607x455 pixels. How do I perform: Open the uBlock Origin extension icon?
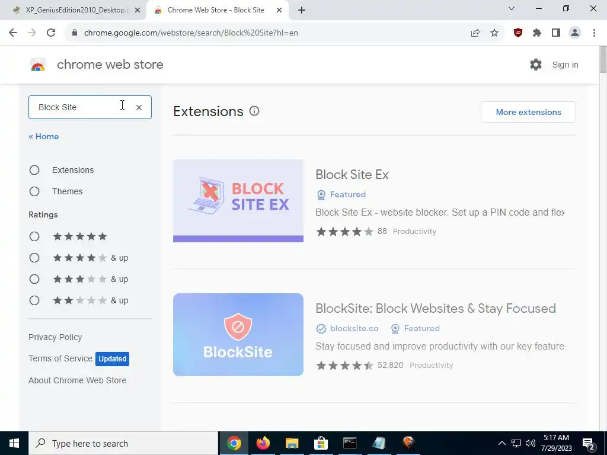(x=518, y=33)
